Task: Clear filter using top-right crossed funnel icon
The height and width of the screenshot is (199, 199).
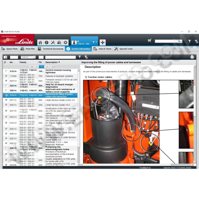Action: coord(196,41)
